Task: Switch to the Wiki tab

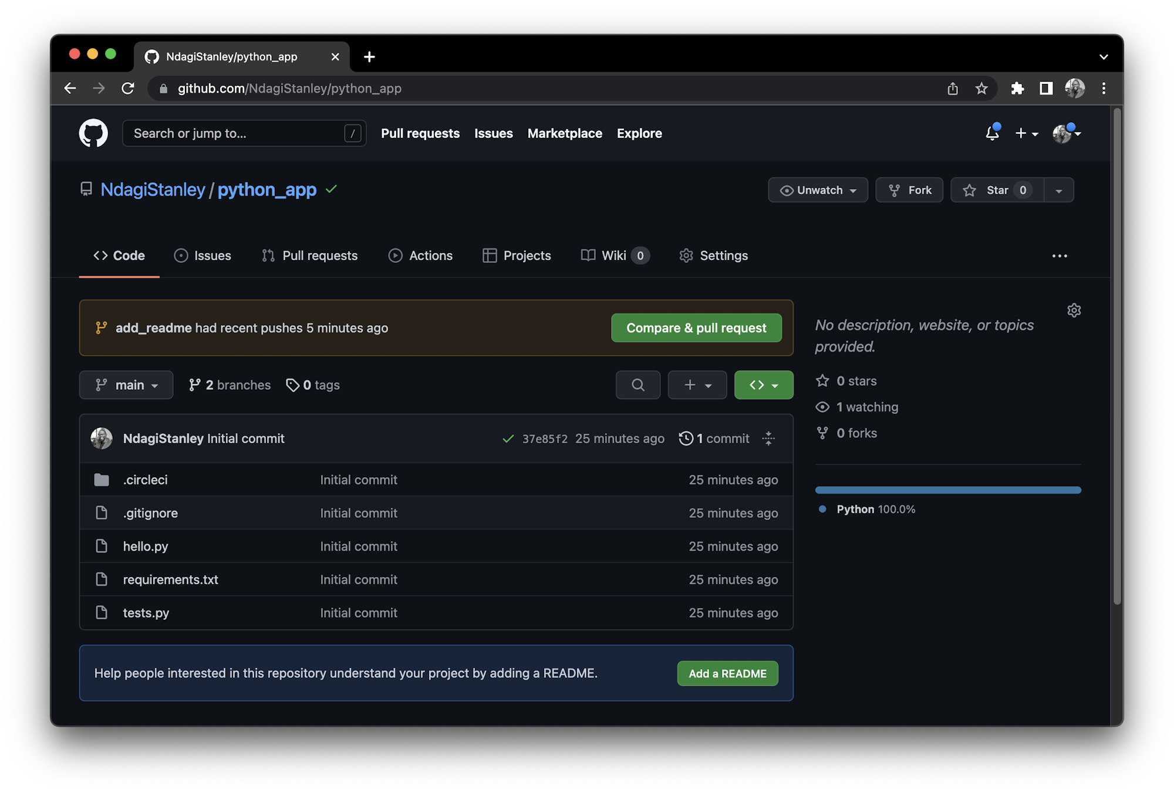Action: pyautogui.click(x=615, y=255)
